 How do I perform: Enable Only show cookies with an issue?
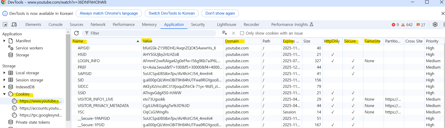(242, 33)
